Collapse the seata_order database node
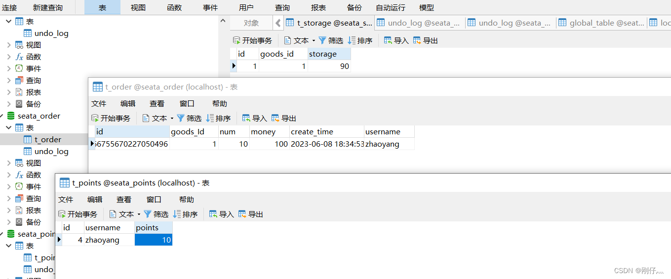671x279 pixels. (x=1, y=116)
